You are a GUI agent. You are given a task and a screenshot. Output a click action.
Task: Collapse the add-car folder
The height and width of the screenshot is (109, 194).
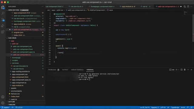pyautogui.click(x=15, y=44)
